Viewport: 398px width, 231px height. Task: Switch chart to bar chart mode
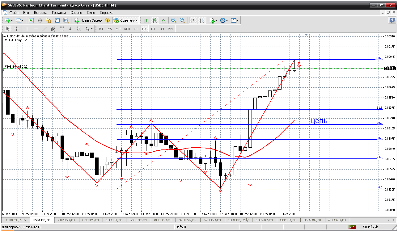tap(146, 20)
